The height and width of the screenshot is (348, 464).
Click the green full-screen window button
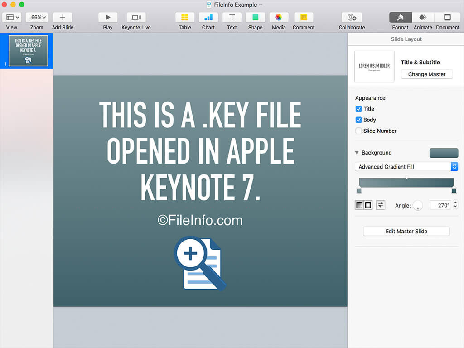pos(22,5)
